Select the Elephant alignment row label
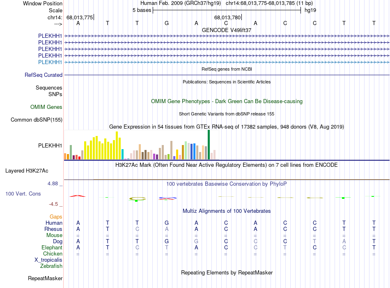Viewport: 390px width, 288px height. coord(52,247)
